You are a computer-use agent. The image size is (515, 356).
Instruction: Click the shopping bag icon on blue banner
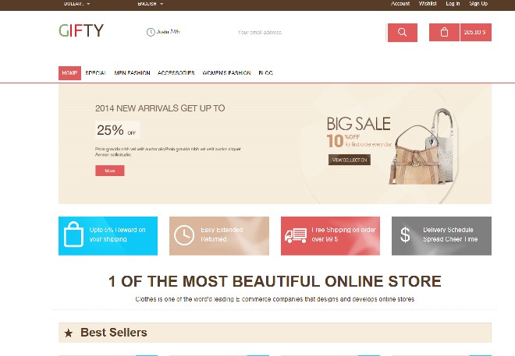pos(73,234)
